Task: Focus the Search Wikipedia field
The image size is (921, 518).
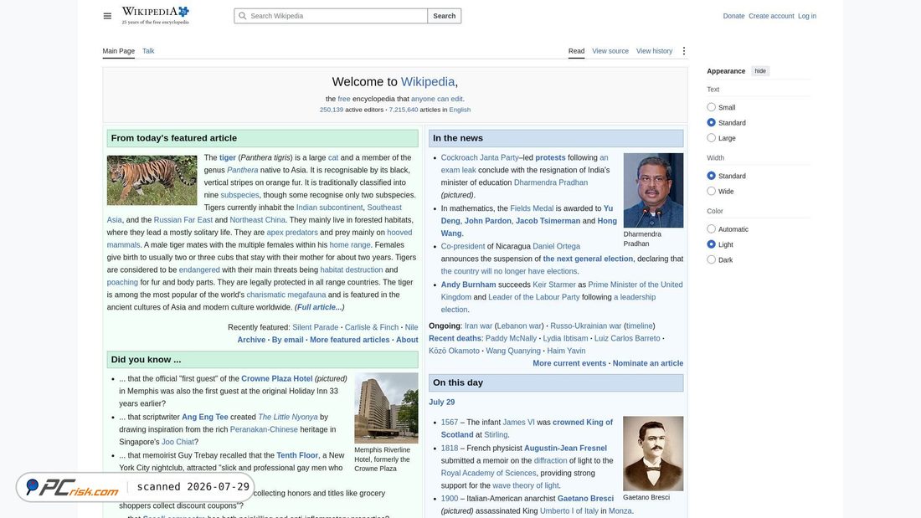Action: coord(331,16)
